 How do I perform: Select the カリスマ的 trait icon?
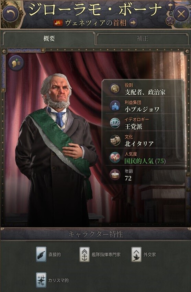[41, 280]
